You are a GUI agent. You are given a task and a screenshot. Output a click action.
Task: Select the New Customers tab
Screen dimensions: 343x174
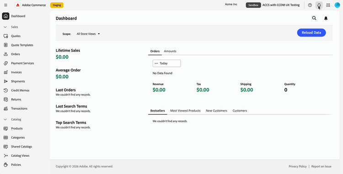216,111
